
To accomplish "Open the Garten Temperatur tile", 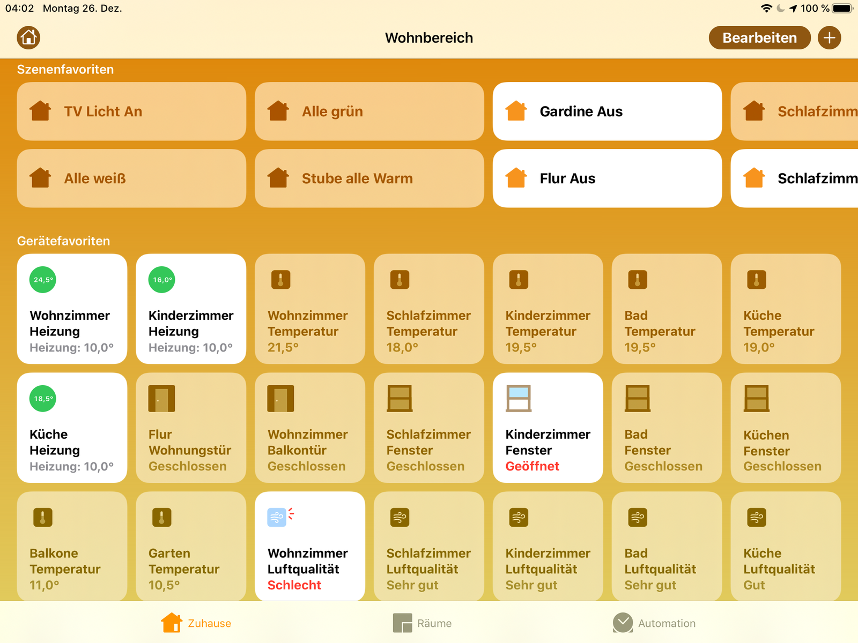I will point(191,547).
